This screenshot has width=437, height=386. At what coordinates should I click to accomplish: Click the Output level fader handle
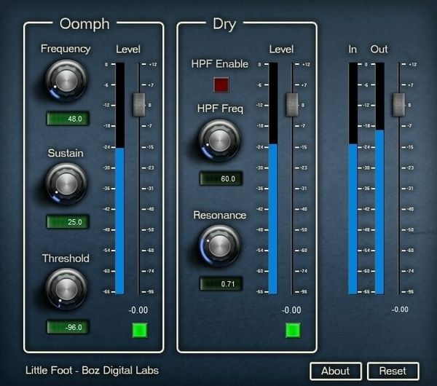tap(398, 104)
